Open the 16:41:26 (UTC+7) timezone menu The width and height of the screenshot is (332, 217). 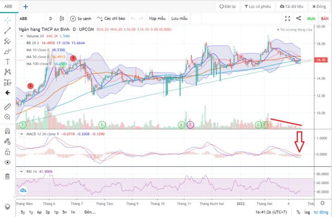271,212
